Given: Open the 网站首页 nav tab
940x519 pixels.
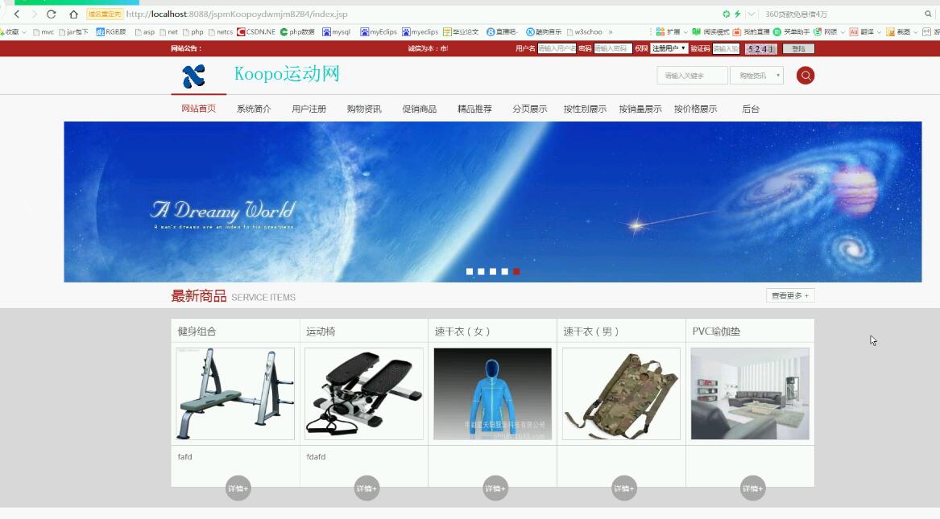Looking at the screenshot, I should 198,109.
